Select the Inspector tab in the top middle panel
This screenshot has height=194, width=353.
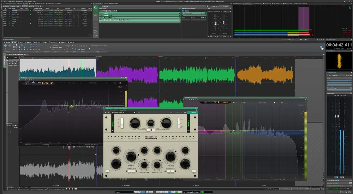coord(97,4)
